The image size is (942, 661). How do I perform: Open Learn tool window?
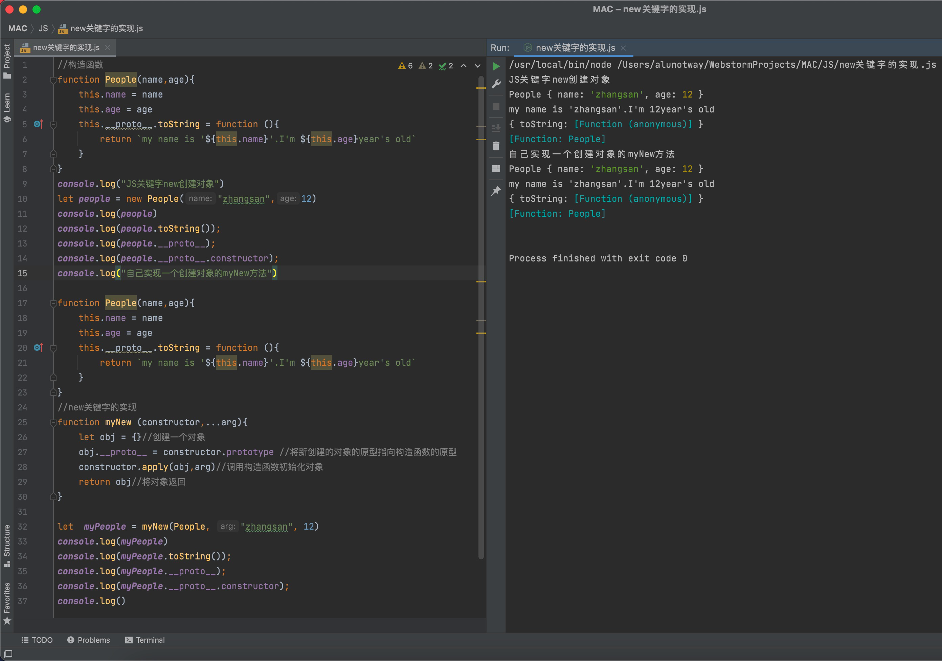tap(7, 108)
